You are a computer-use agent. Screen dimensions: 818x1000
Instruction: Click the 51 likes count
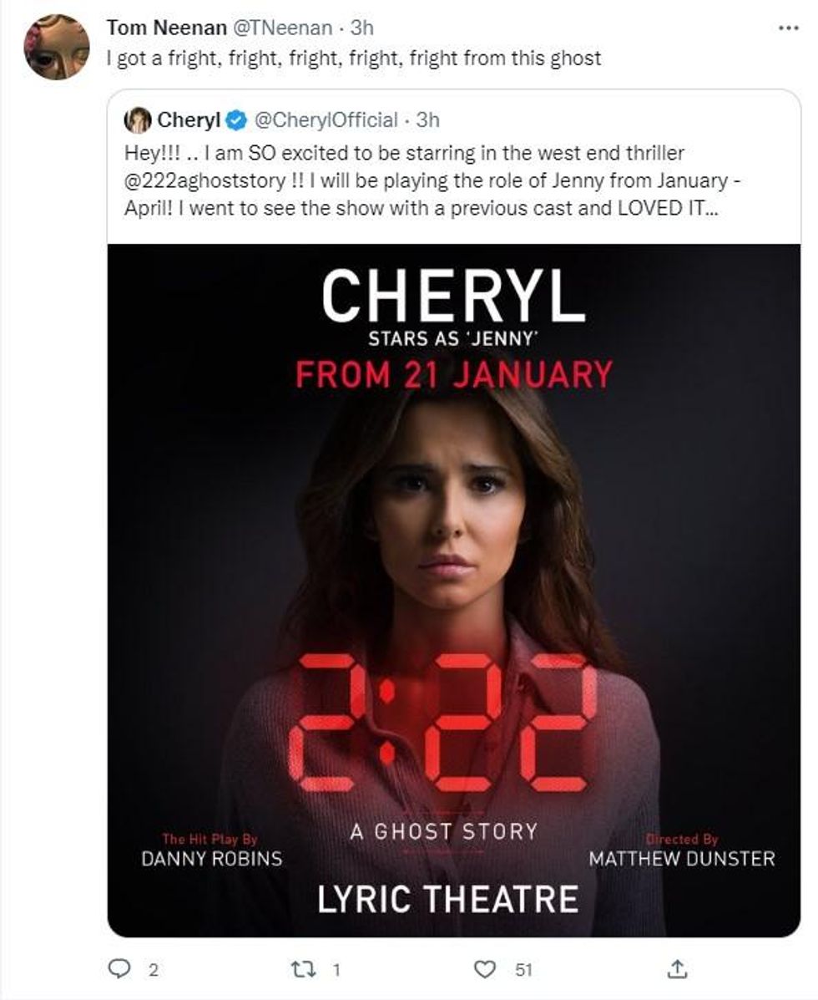(x=523, y=970)
